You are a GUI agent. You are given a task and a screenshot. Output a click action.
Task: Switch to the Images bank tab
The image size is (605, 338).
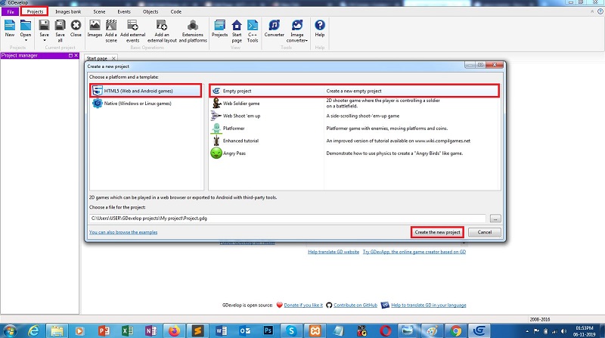(x=68, y=11)
